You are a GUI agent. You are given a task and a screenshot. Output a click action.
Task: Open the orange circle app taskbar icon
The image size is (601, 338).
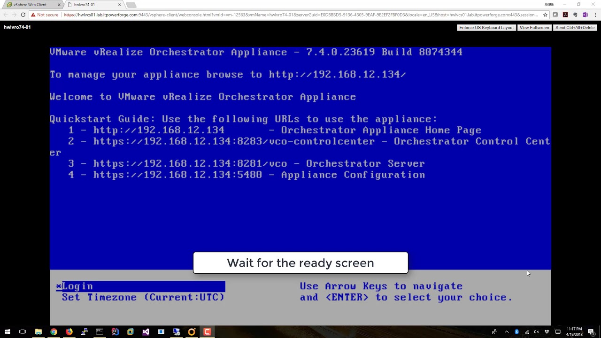pyautogui.click(x=192, y=332)
